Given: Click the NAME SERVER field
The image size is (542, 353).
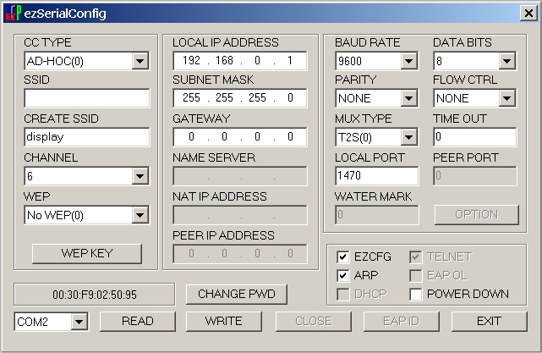Looking at the screenshot, I should coord(240,176).
